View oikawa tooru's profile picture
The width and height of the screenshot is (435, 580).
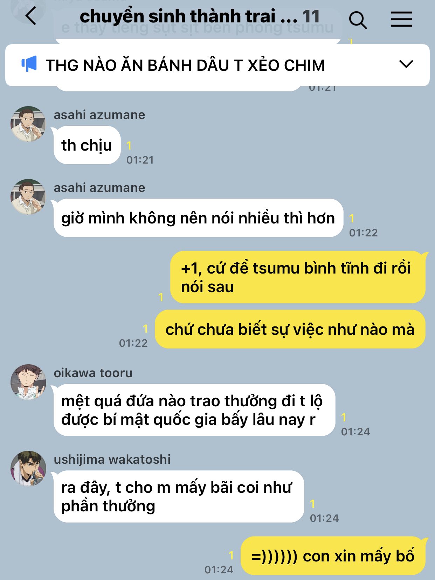pos(28,382)
